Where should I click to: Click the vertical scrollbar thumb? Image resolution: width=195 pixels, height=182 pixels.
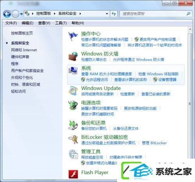(x=190, y=104)
